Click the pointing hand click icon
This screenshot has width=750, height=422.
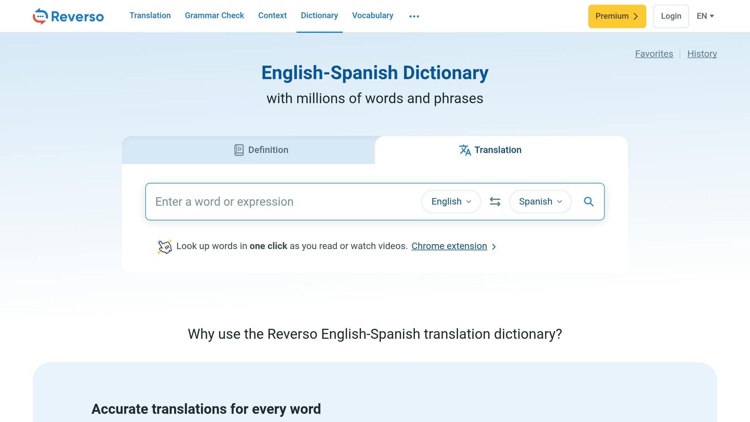[164, 247]
